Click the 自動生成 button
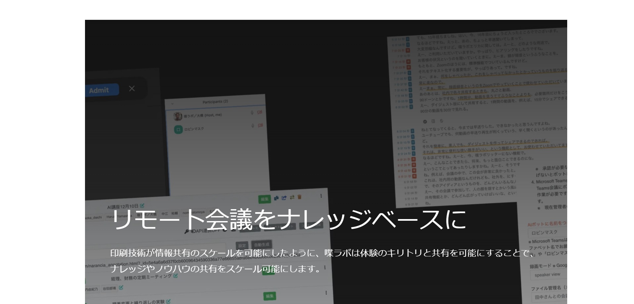 (262, 245)
